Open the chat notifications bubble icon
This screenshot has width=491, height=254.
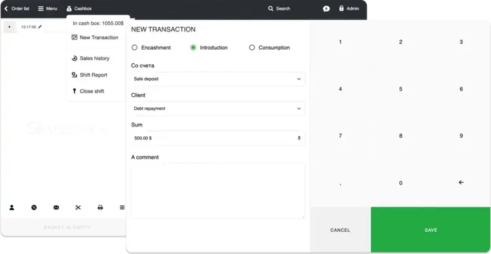point(326,9)
